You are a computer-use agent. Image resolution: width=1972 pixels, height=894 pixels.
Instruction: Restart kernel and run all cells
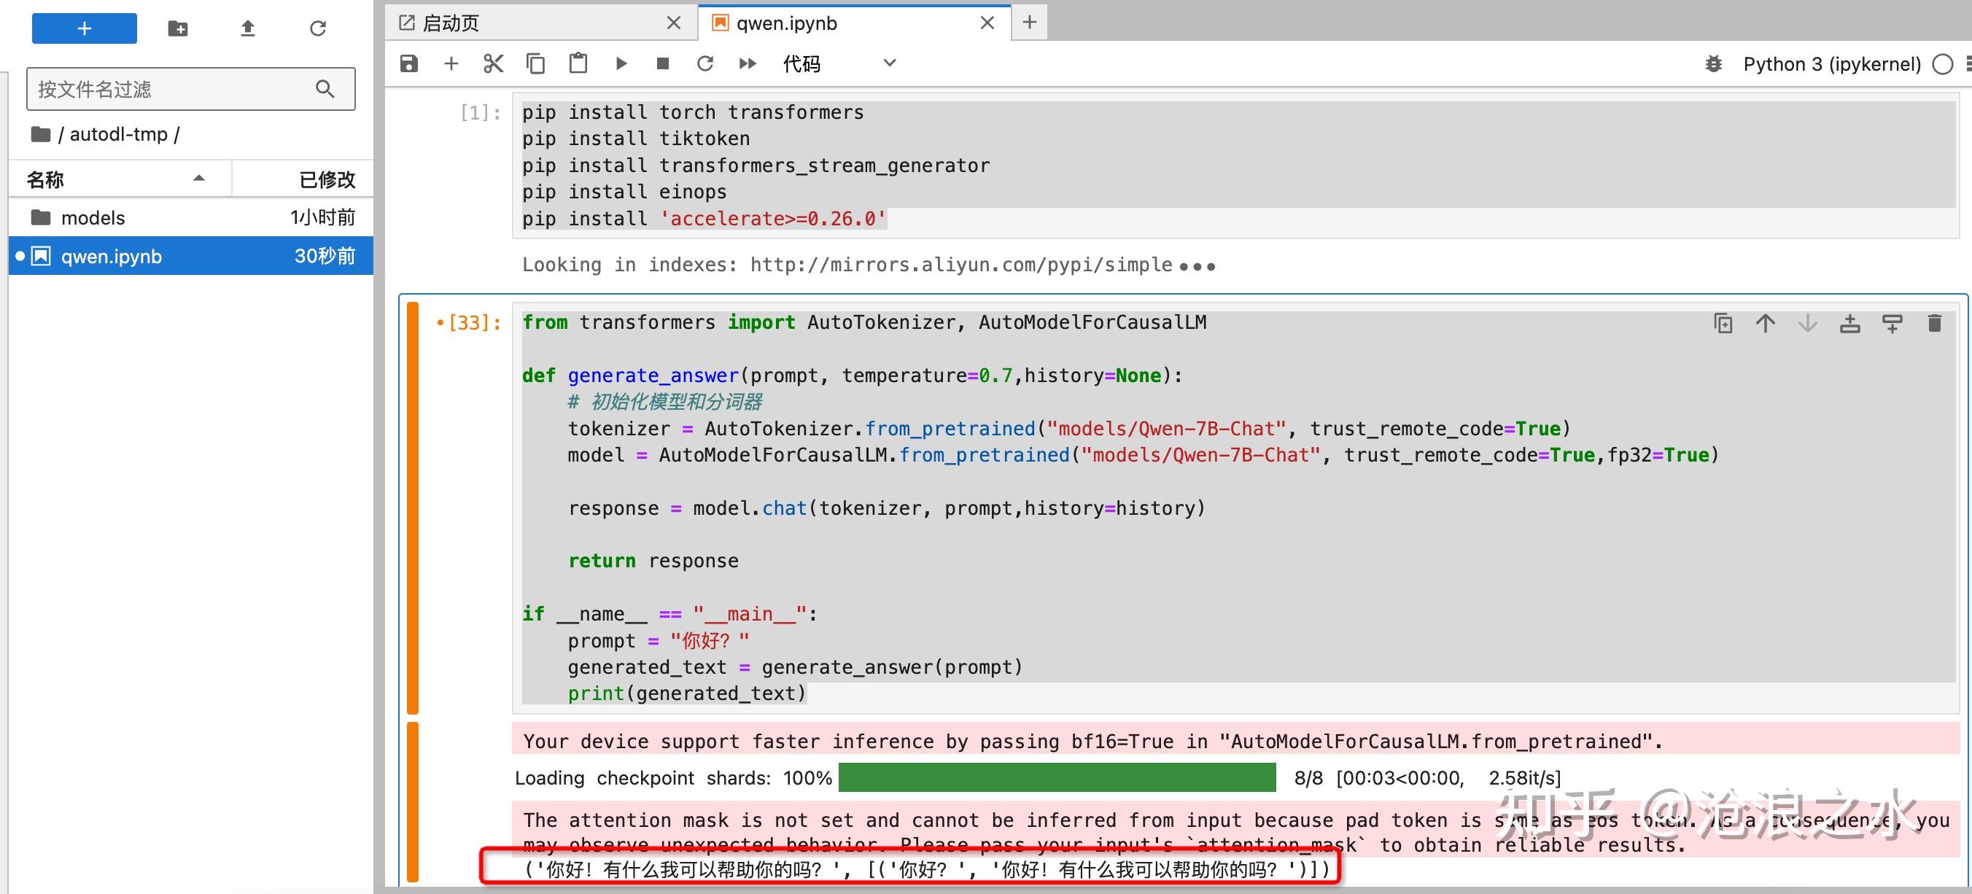747,63
